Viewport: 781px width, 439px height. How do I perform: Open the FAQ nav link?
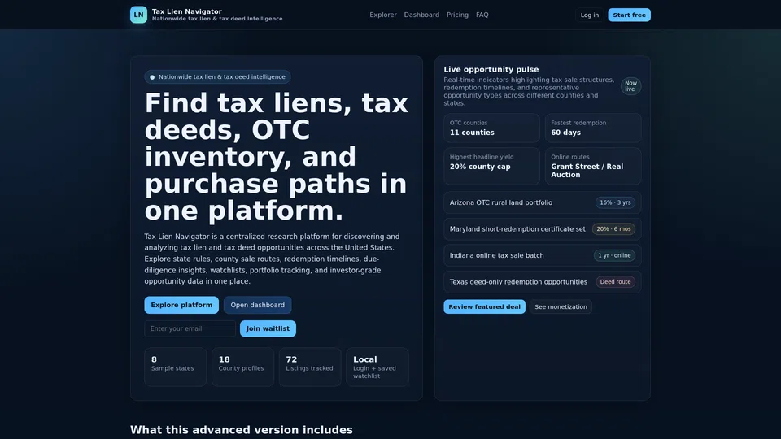tap(482, 15)
